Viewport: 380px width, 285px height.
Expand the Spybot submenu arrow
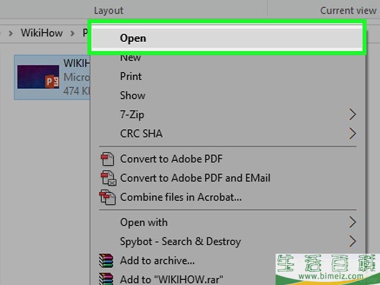(353, 241)
